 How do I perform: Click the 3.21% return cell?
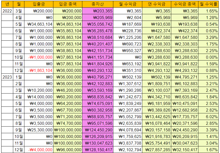(x=209, y=84)
